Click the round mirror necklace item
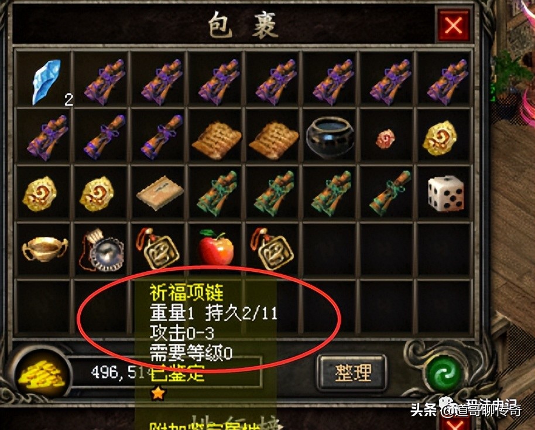 coord(102,250)
